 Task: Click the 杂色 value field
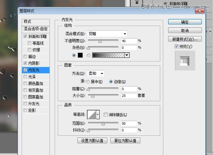pos(129,48)
